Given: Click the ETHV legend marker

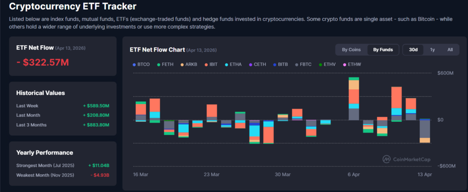Looking at the screenshot, I should click(x=320, y=65).
